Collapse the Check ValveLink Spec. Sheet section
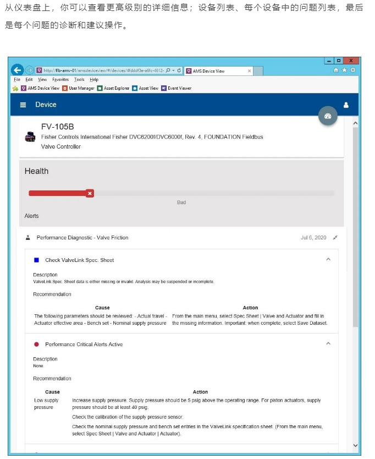 tap(328, 259)
